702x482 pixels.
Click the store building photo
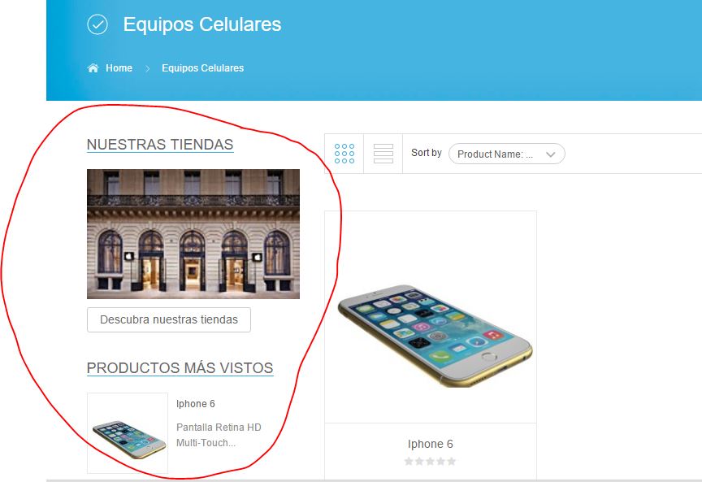click(x=193, y=234)
